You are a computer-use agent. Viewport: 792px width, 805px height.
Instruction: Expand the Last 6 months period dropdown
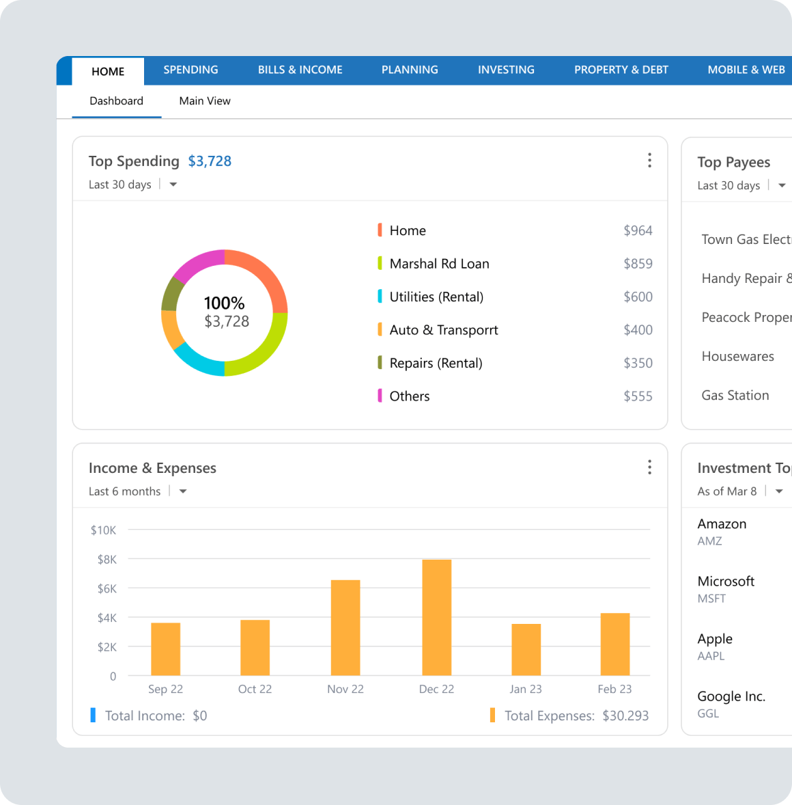[182, 491]
